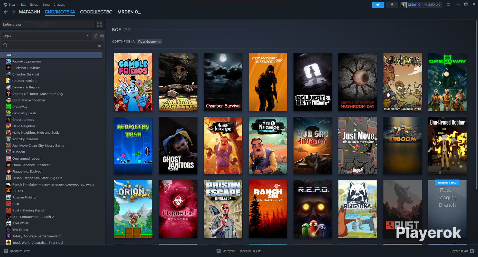Open the Steam menu
This screenshot has width=478, height=257.
pos(11,5)
